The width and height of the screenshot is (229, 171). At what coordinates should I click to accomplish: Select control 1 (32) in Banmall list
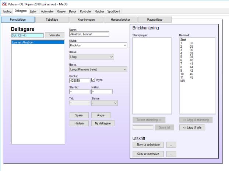coord(197,43)
